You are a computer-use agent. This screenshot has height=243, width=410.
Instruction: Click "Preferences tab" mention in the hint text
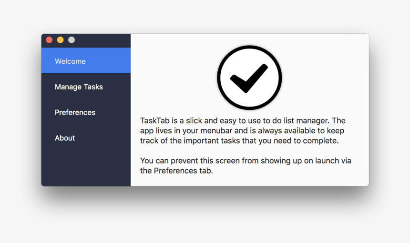[183, 171]
